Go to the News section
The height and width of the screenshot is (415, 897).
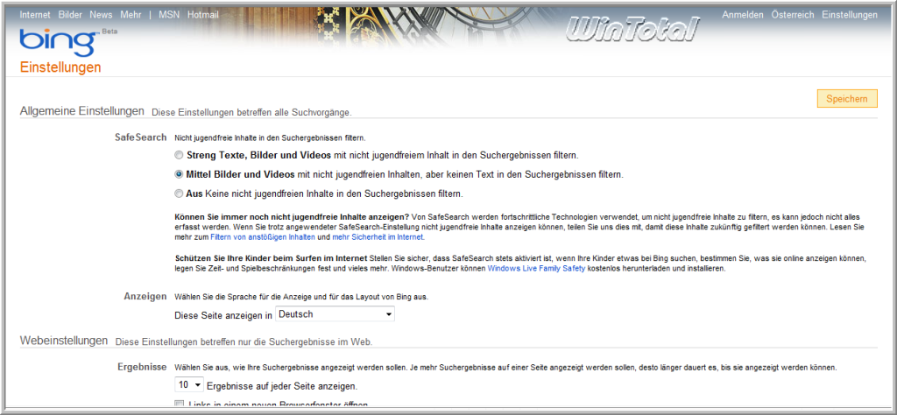tap(101, 15)
